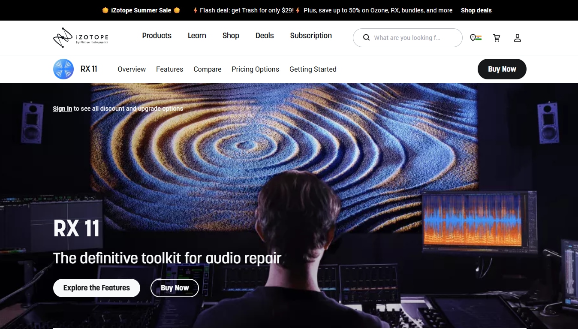Click the large RX 11 hero title
Viewport: 578px width, 329px height.
(x=76, y=228)
